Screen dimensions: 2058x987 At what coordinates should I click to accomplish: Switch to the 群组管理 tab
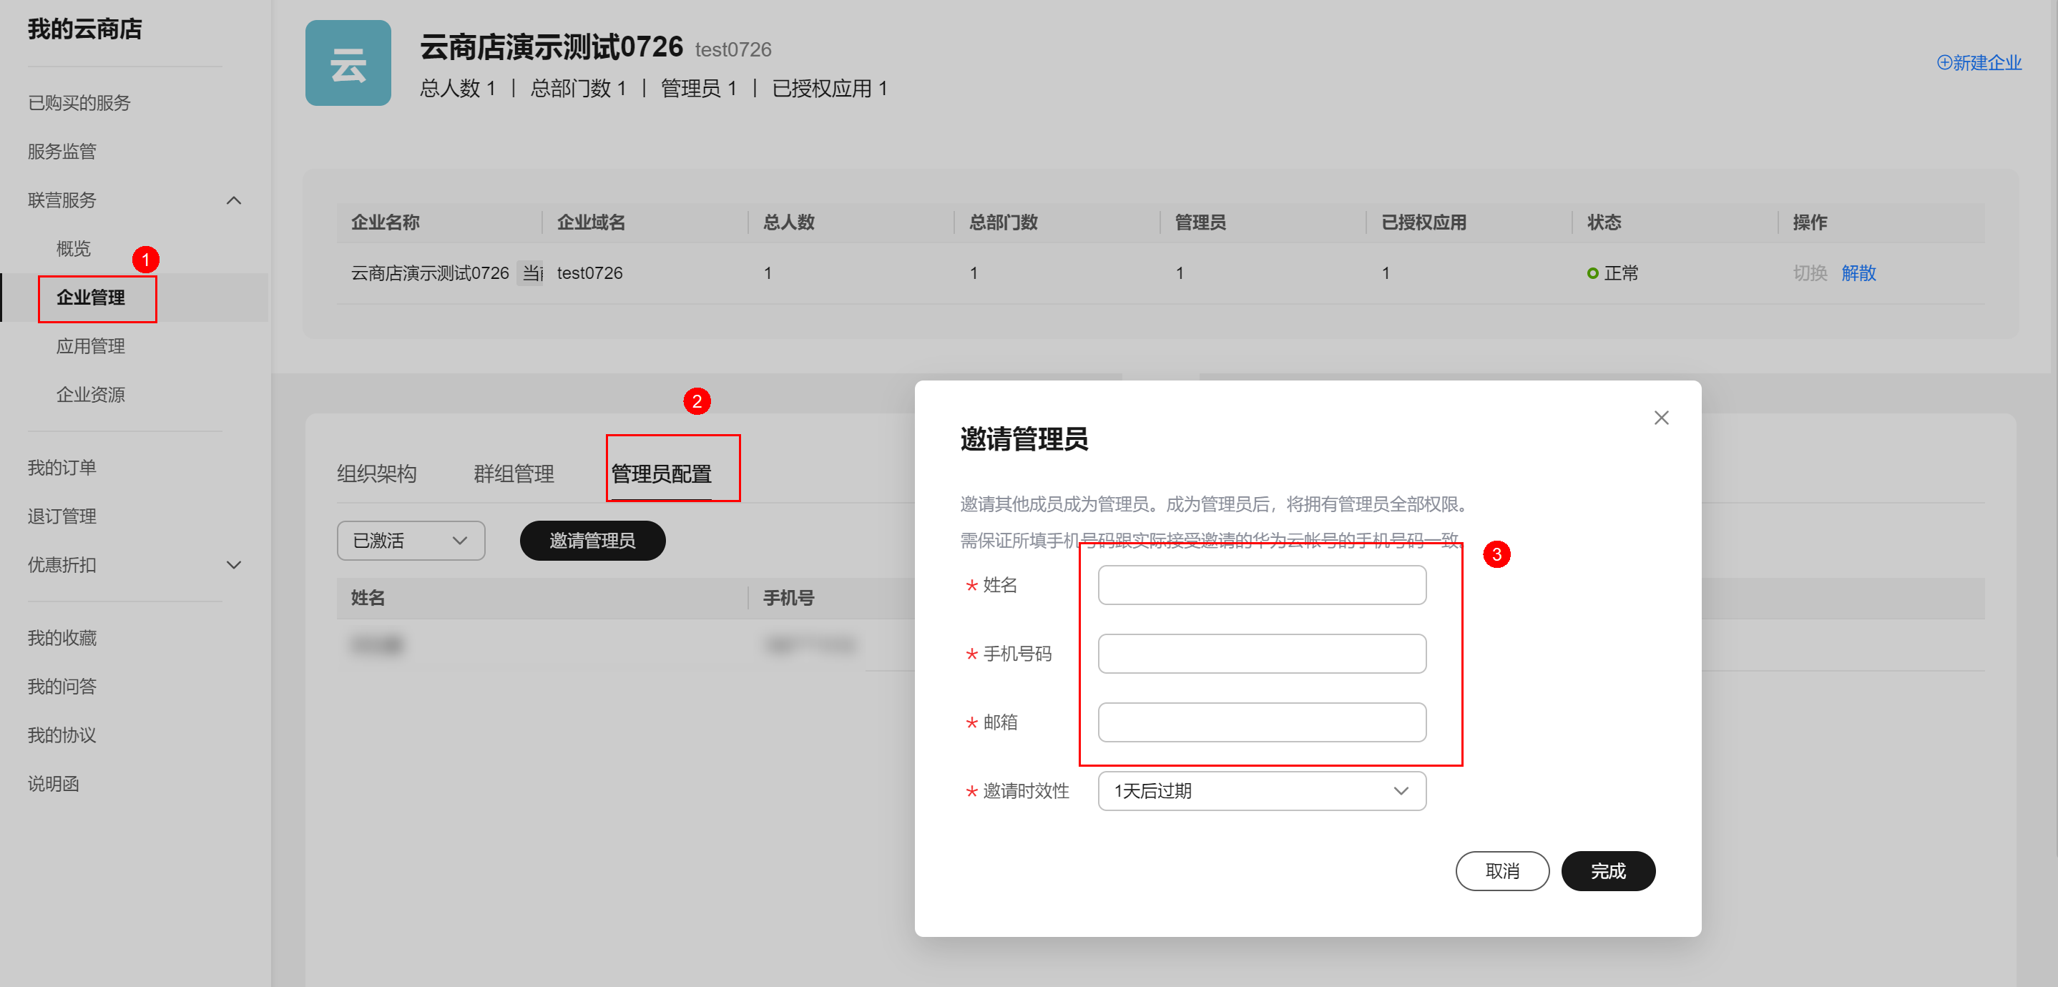tap(513, 473)
